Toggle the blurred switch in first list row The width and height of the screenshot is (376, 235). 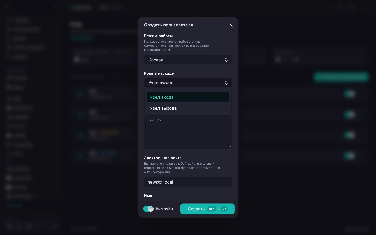(x=350, y=93)
